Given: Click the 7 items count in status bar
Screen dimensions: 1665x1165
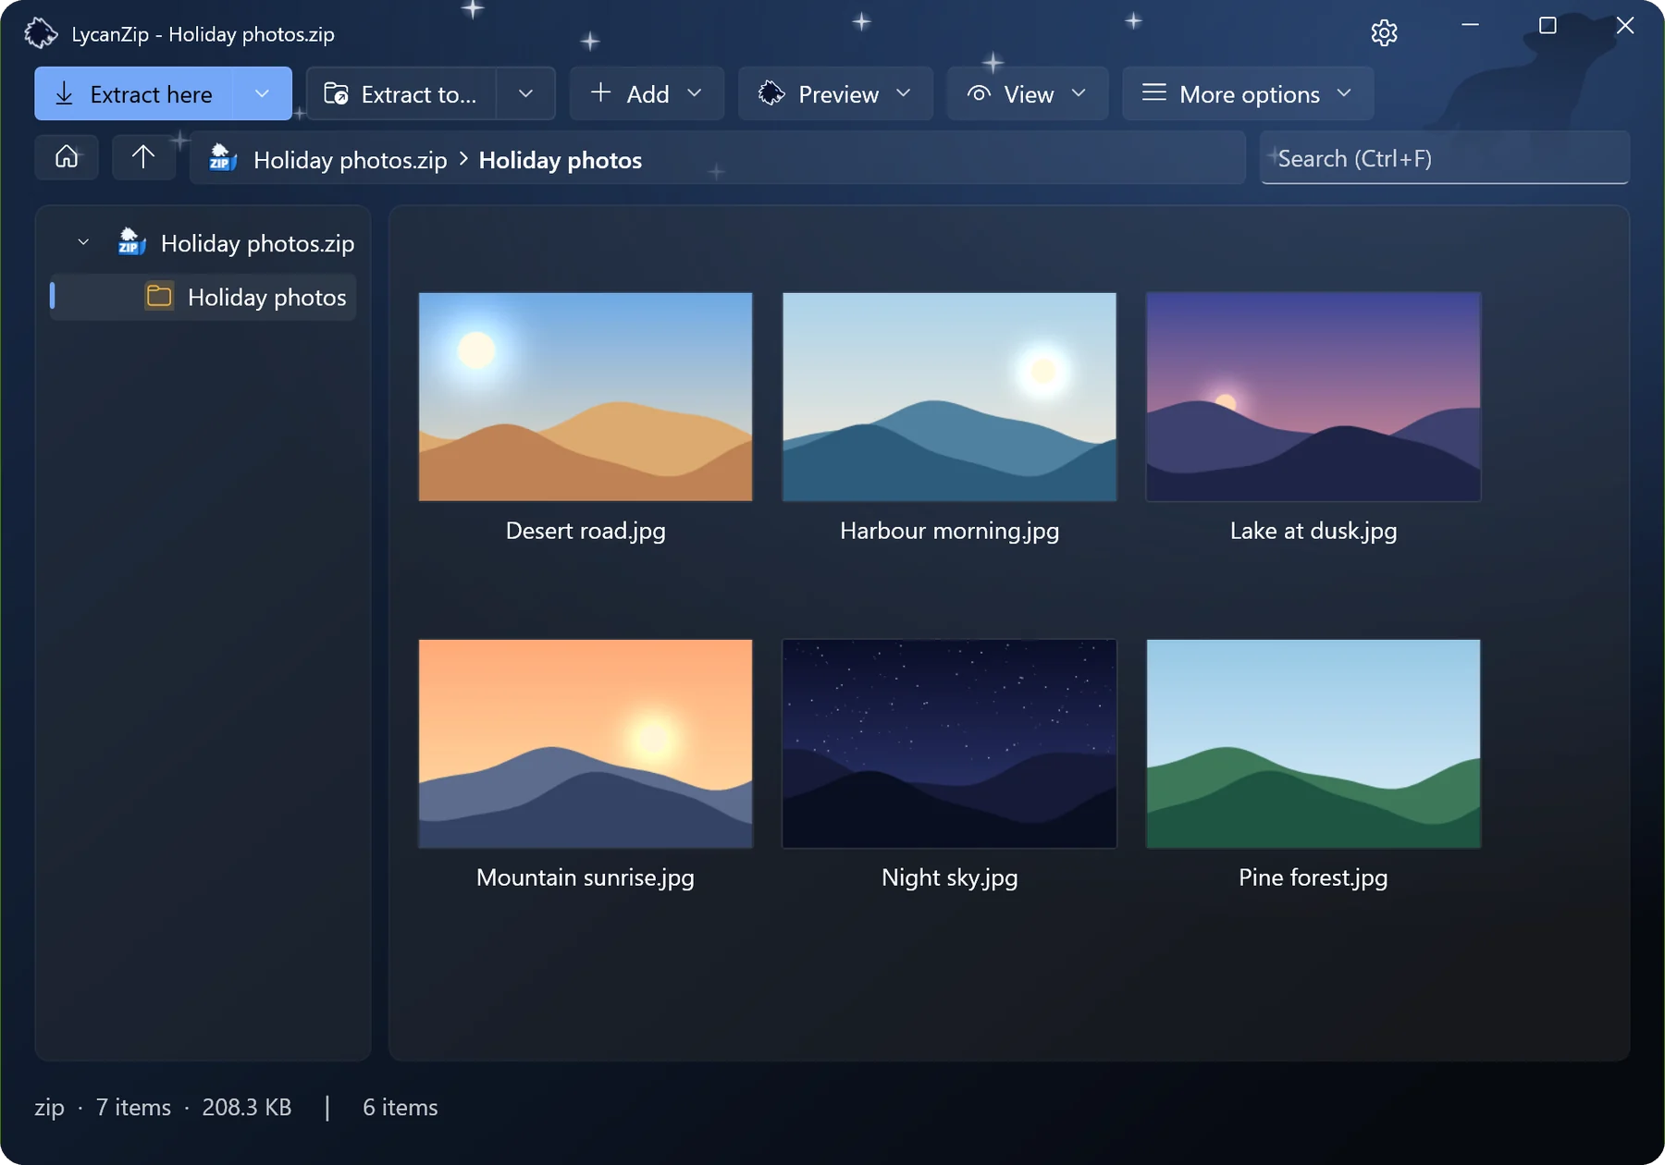Looking at the screenshot, I should 134,1107.
